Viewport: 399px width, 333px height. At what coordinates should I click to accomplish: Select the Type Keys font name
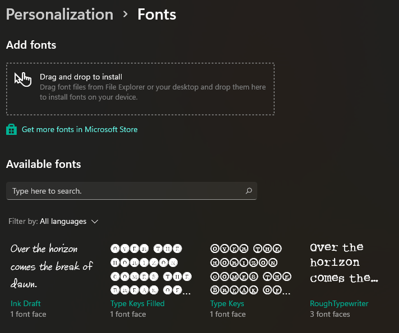[x=227, y=303]
